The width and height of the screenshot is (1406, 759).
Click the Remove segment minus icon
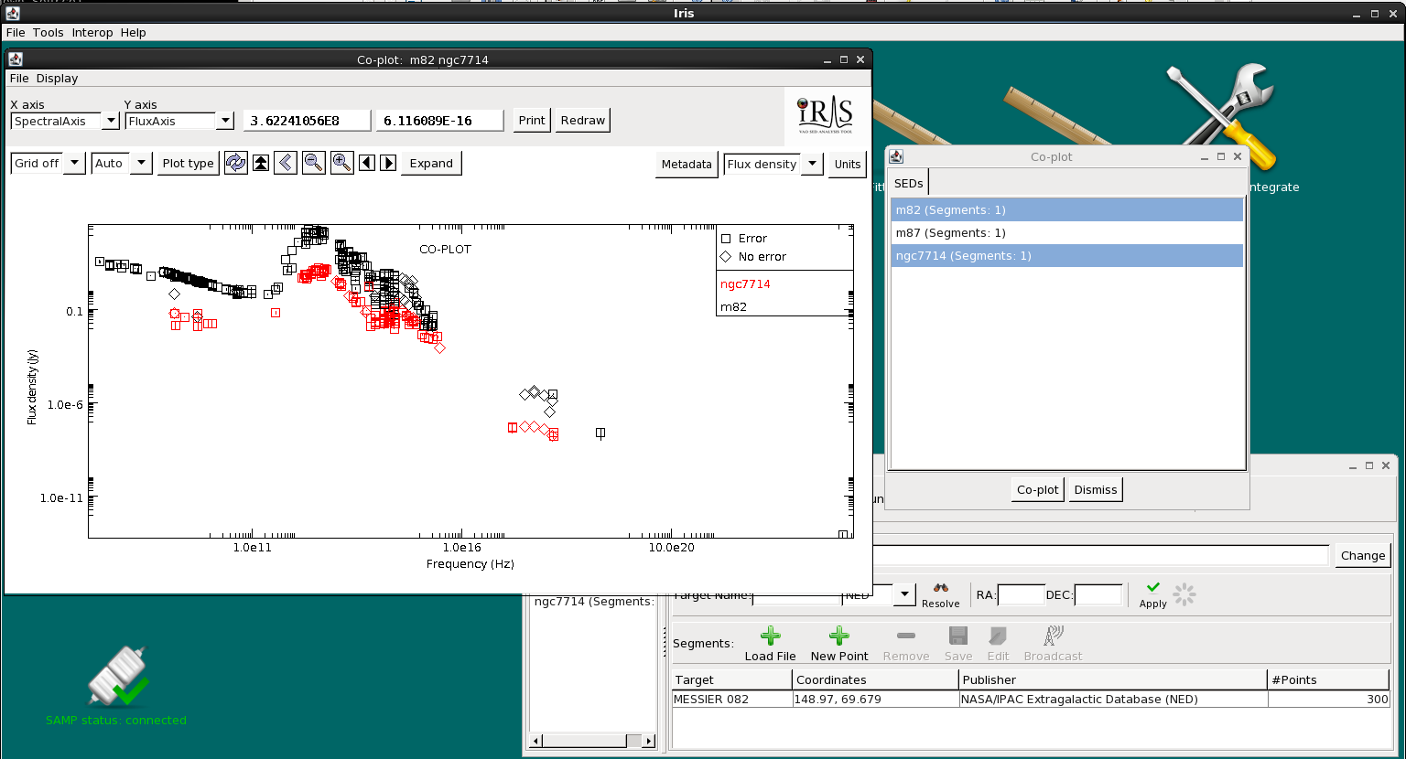(906, 636)
